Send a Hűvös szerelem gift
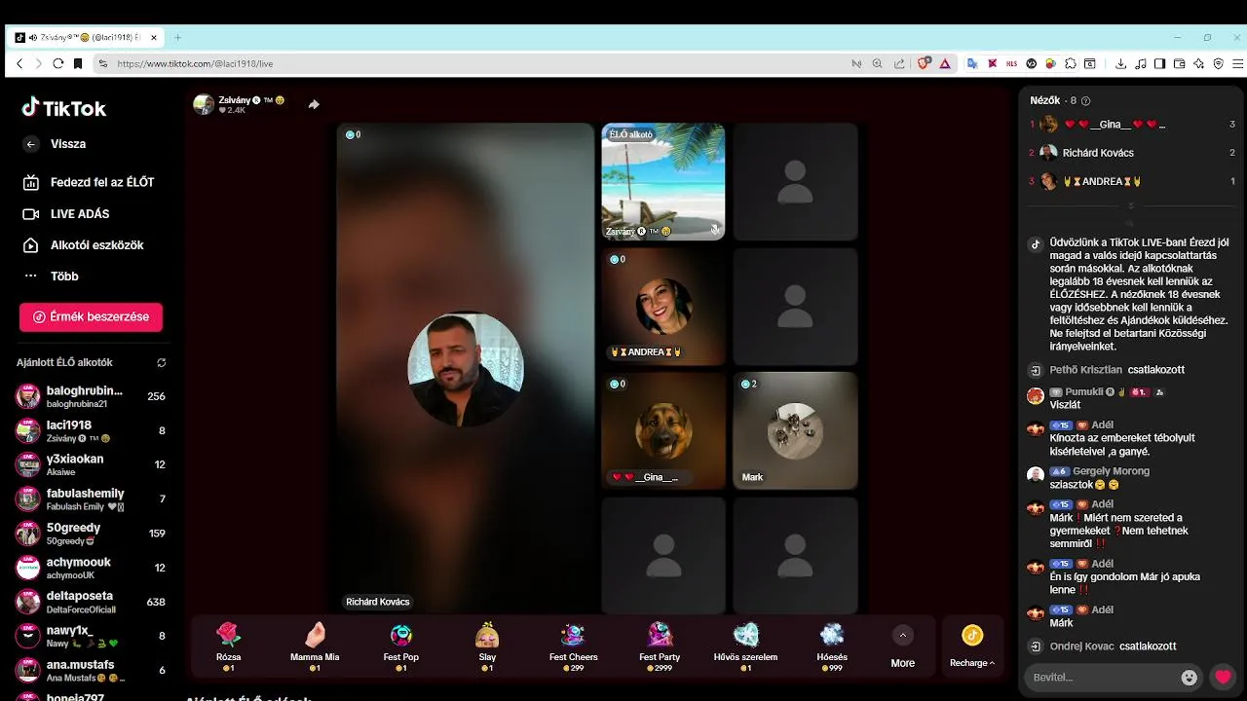The height and width of the screenshot is (701, 1247). (x=745, y=646)
